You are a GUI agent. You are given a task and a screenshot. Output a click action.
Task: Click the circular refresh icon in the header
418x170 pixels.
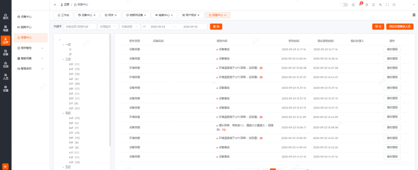394,4
